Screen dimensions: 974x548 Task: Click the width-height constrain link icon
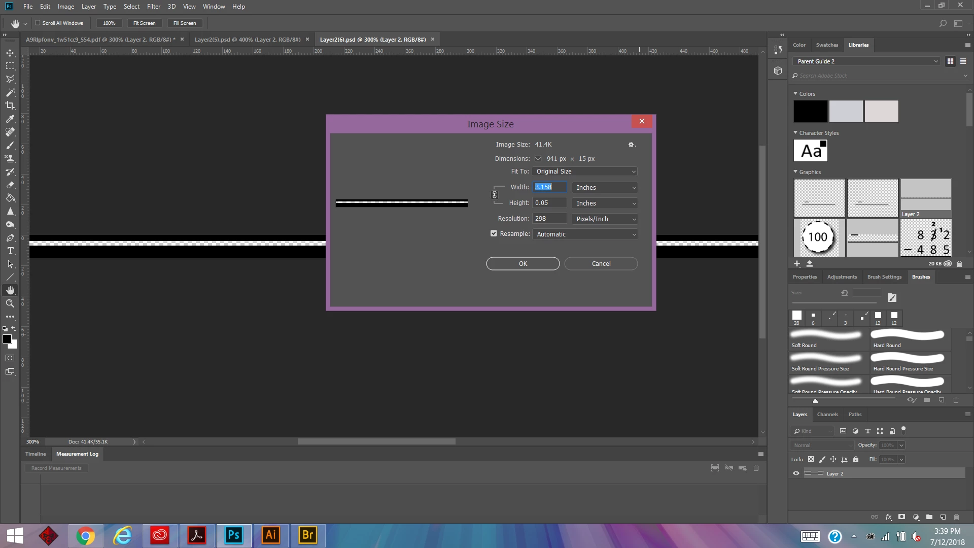coord(495,195)
